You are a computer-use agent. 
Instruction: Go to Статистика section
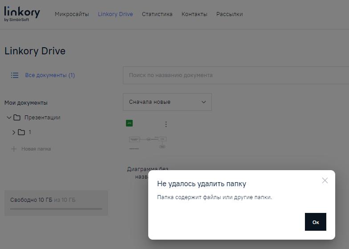point(157,14)
